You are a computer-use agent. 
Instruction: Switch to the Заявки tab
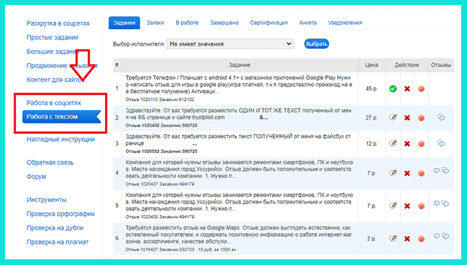[x=155, y=22]
